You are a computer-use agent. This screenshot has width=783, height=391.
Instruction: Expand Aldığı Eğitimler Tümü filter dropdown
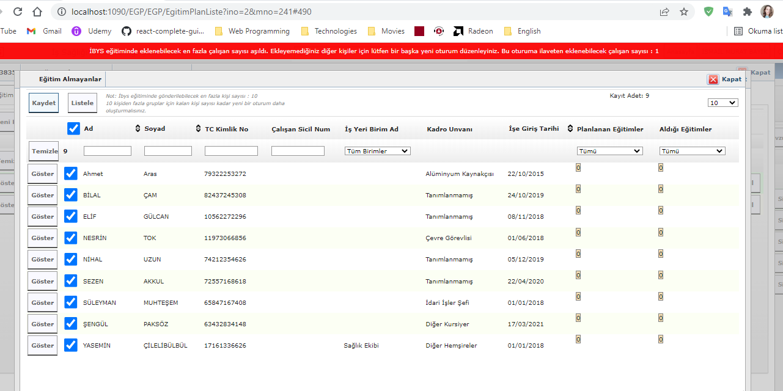[x=692, y=151]
